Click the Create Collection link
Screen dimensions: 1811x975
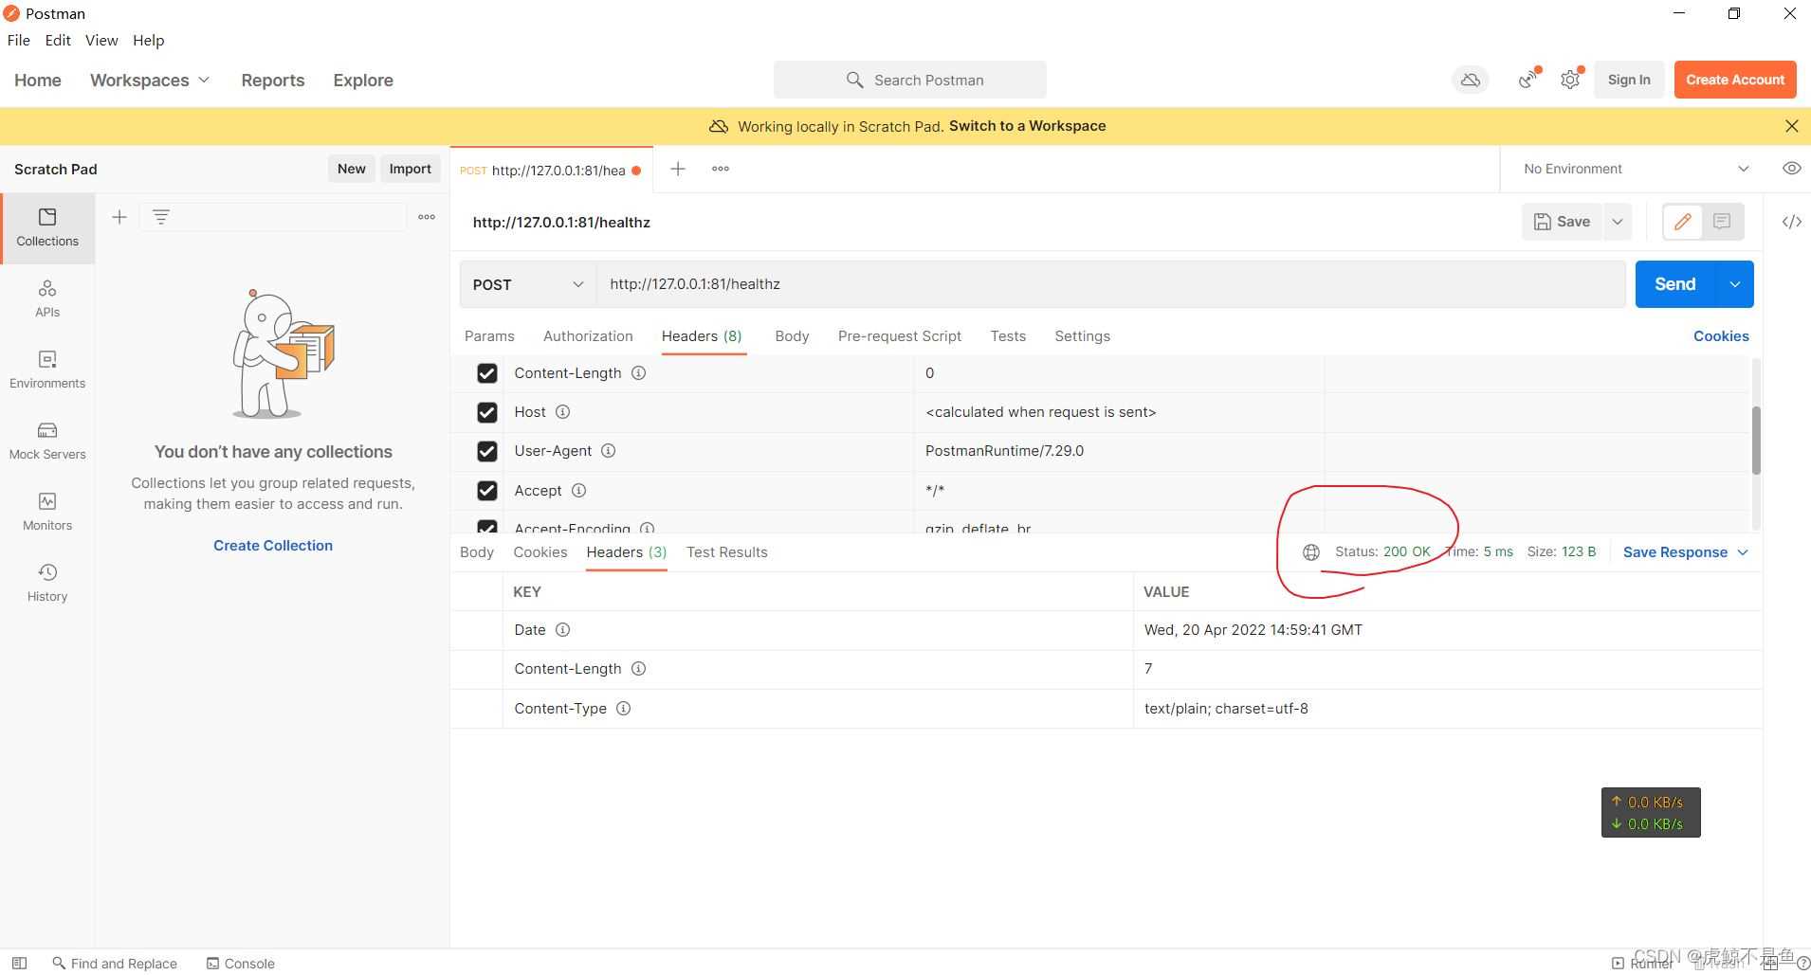[273, 546]
